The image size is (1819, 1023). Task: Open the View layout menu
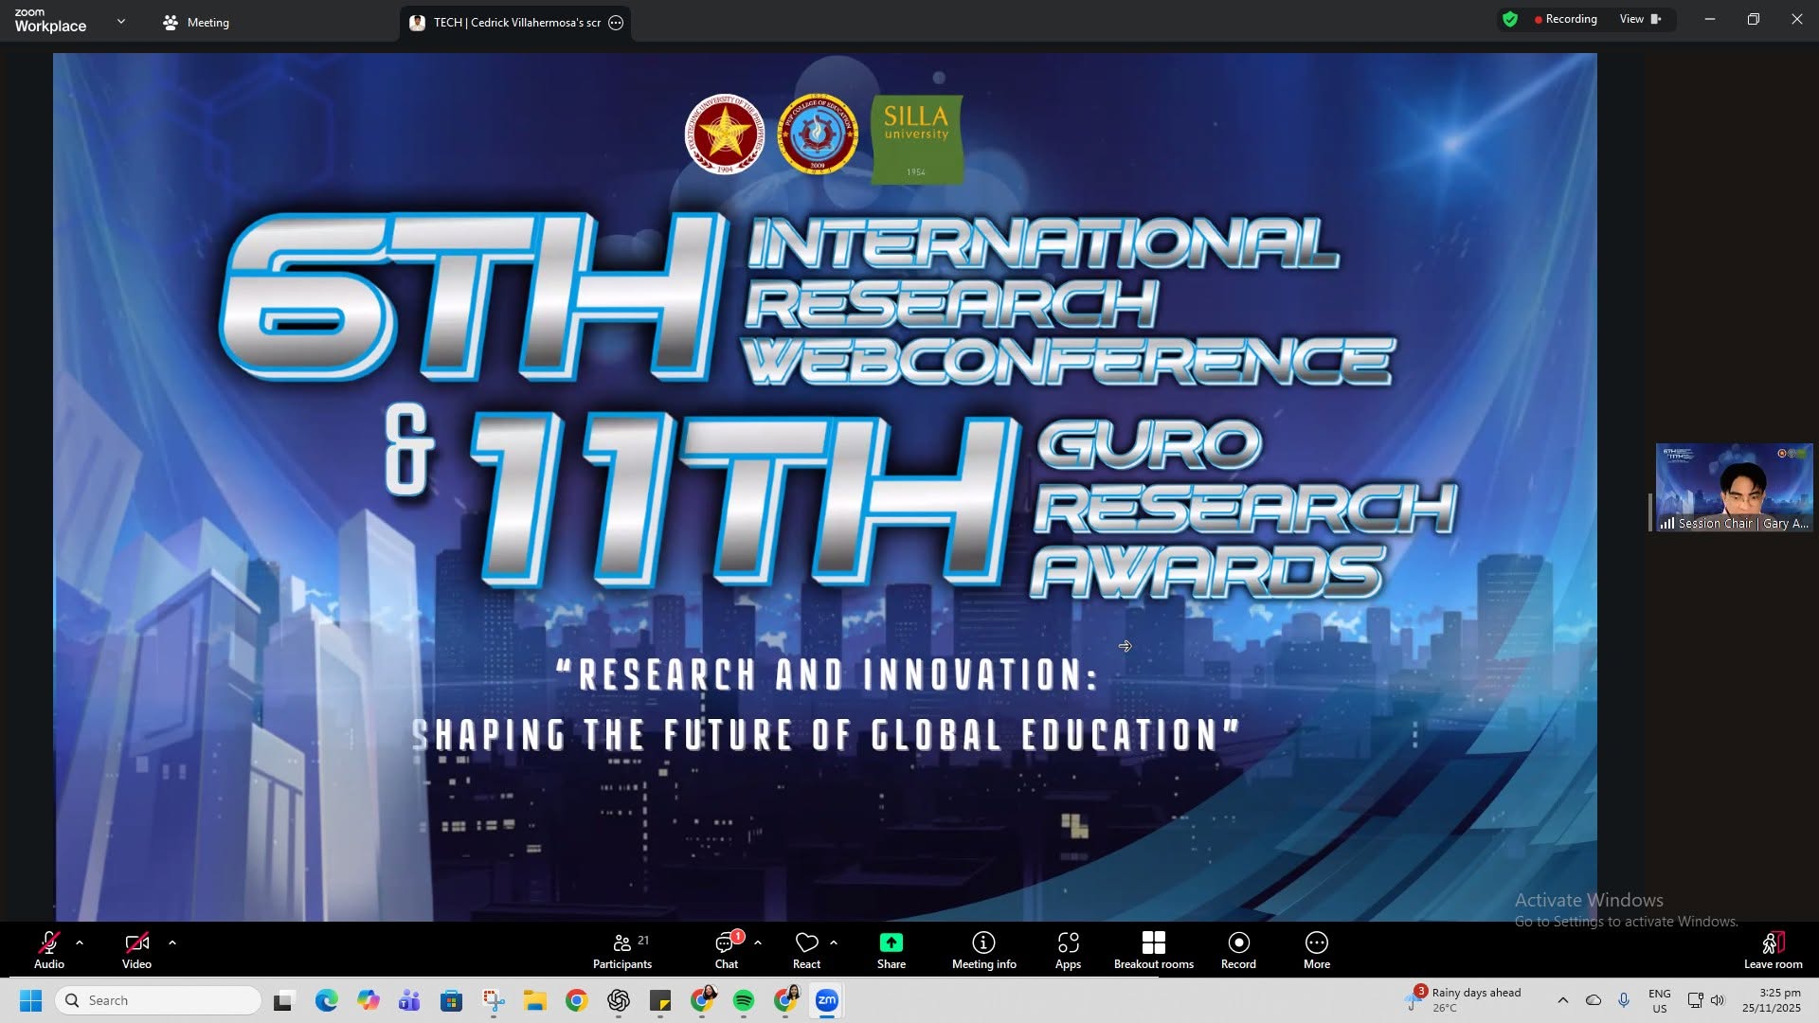click(1641, 19)
